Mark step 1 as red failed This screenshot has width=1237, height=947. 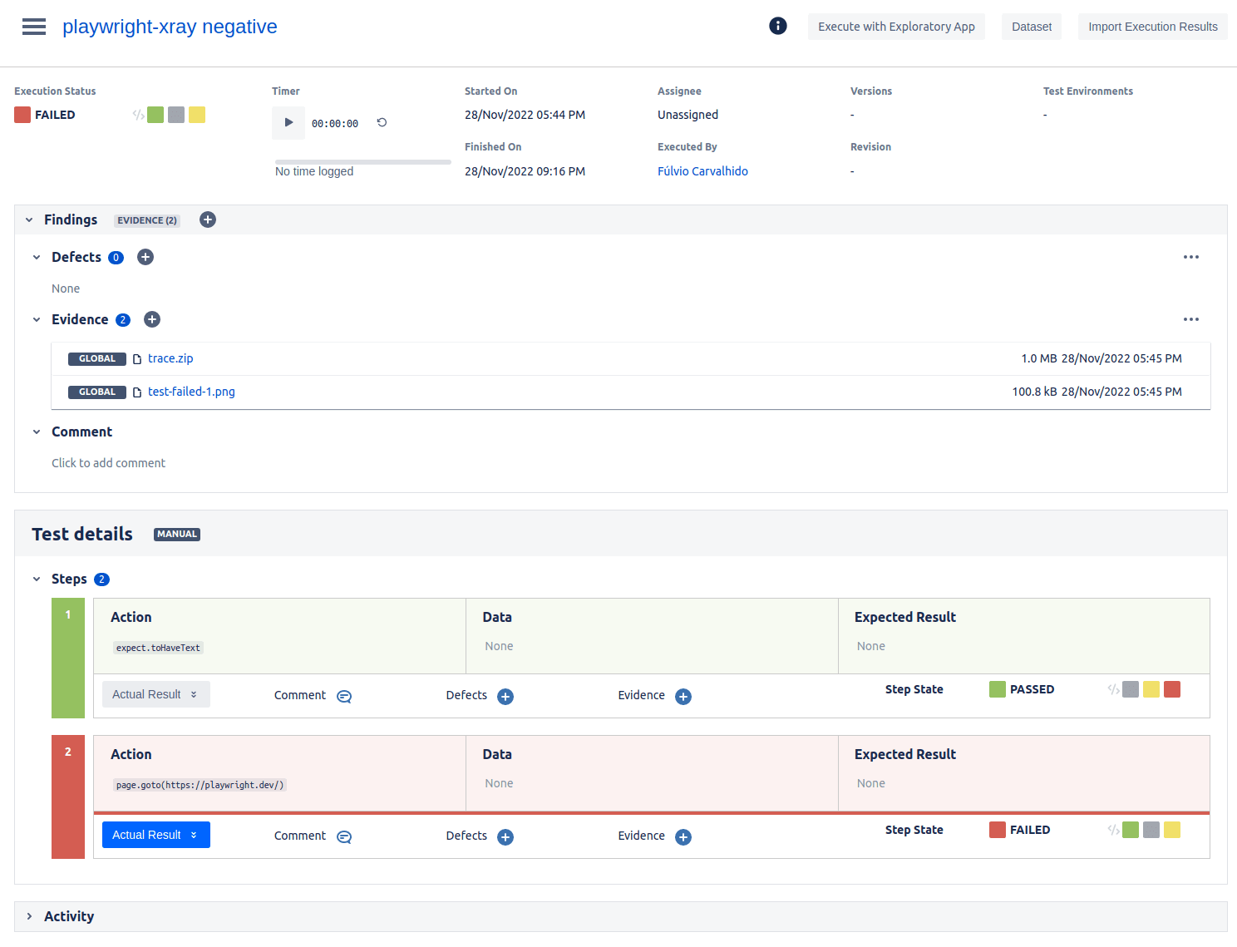pyautogui.click(x=1172, y=689)
